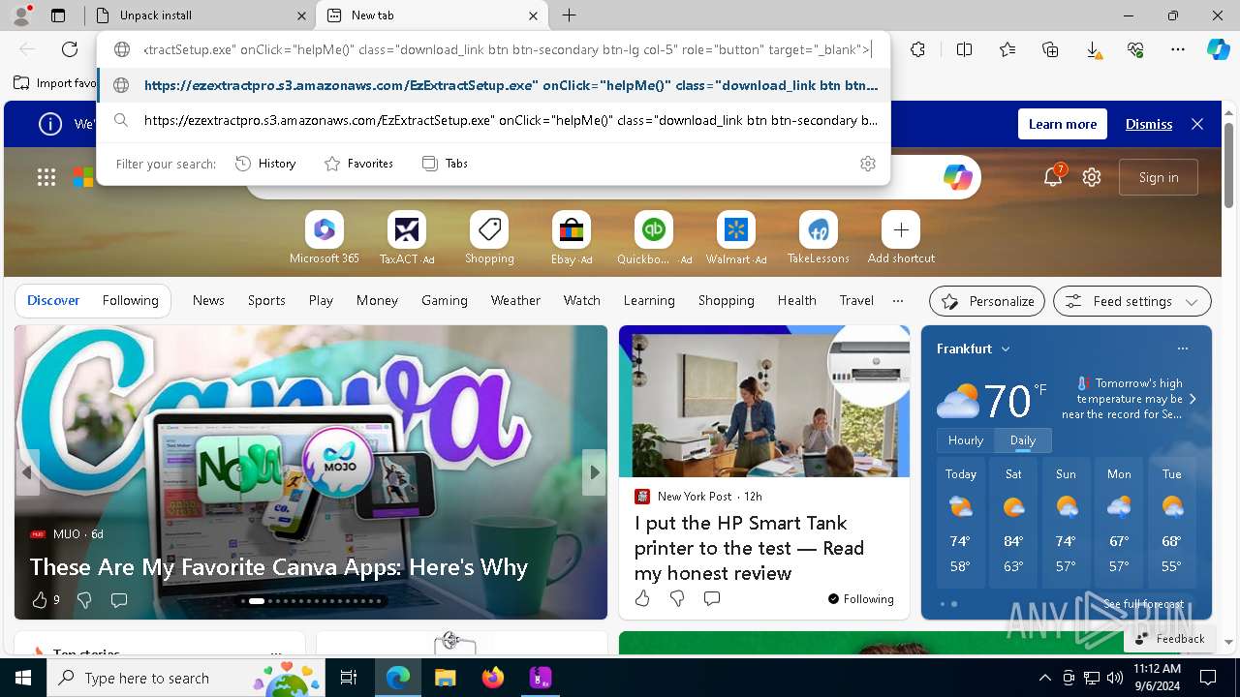Open the browser profile icon
Screen dimensions: 1240x697
click(21, 15)
